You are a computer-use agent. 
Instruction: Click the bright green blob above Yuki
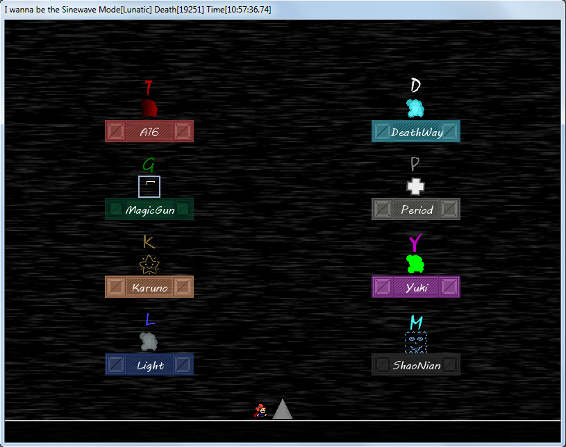(x=415, y=264)
